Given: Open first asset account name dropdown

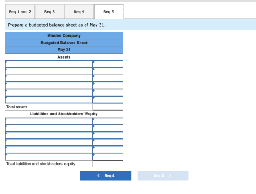Looking at the screenshot, I should (x=49, y=64).
